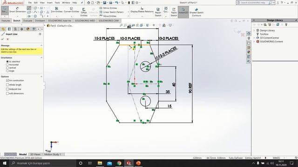Viewport: 298px width, 167px height.
Task: Click Refresh icon in Design Library toolbar
Action: tap(278, 25)
